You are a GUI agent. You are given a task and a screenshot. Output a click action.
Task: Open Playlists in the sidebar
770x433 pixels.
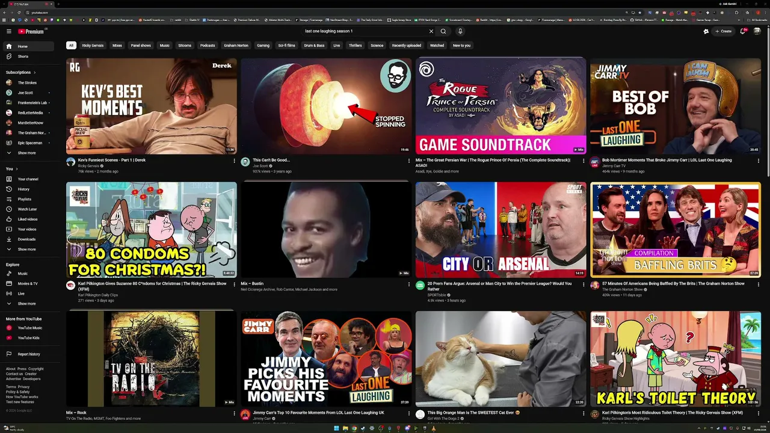coord(29,199)
